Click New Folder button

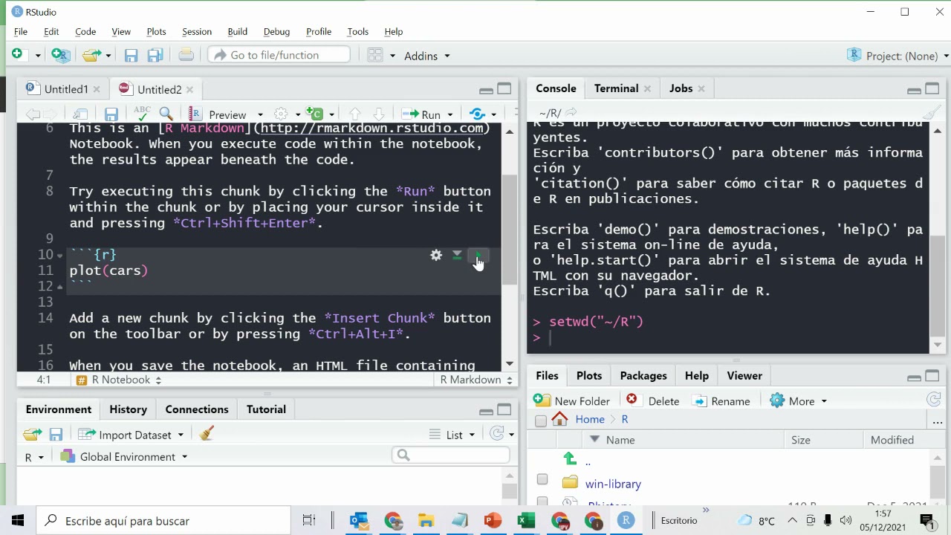572,401
